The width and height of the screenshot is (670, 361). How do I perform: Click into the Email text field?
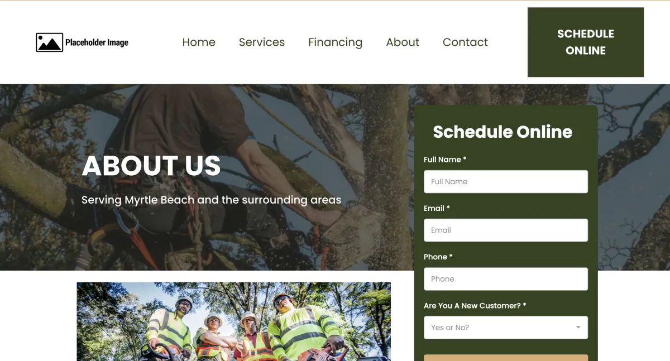click(506, 230)
